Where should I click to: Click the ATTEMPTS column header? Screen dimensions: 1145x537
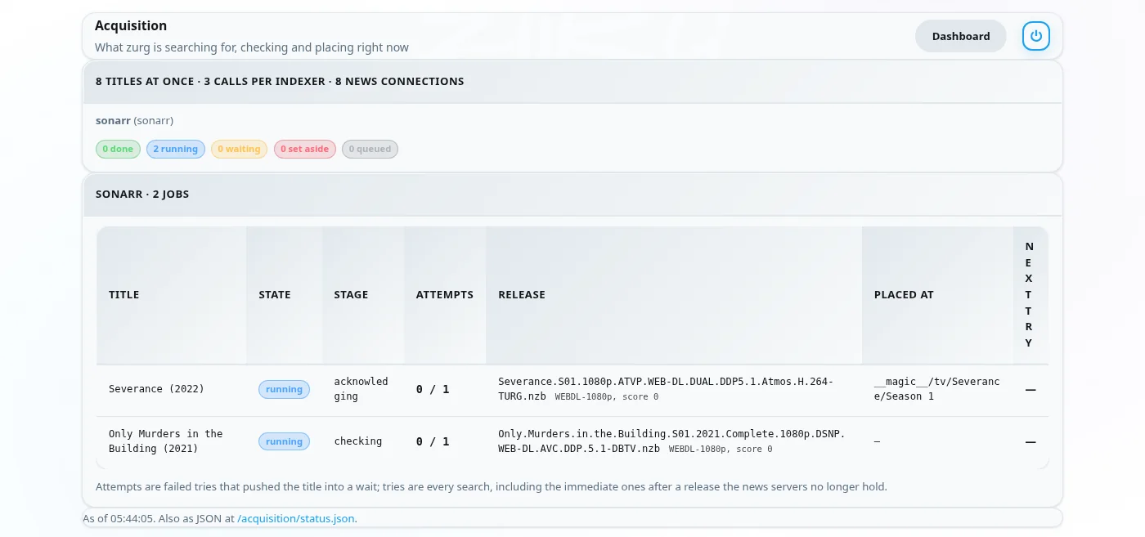coord(445,295)
